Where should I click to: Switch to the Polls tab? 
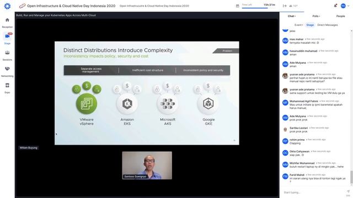coord(316,16)
